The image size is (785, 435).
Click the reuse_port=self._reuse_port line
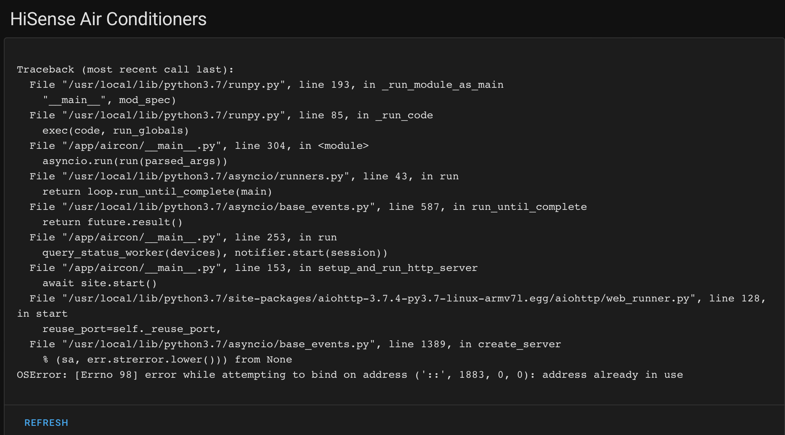click(131, 329)
